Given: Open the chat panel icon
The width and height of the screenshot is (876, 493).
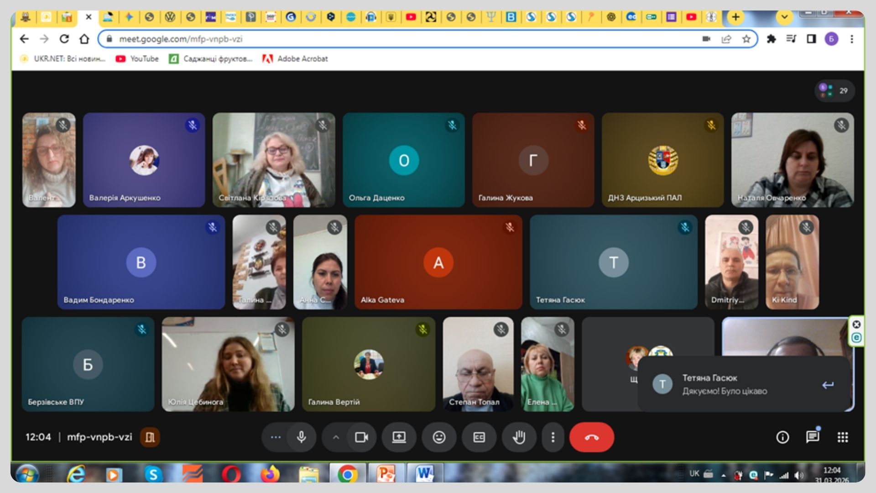Looking at the screenshot, I should 813,437.
